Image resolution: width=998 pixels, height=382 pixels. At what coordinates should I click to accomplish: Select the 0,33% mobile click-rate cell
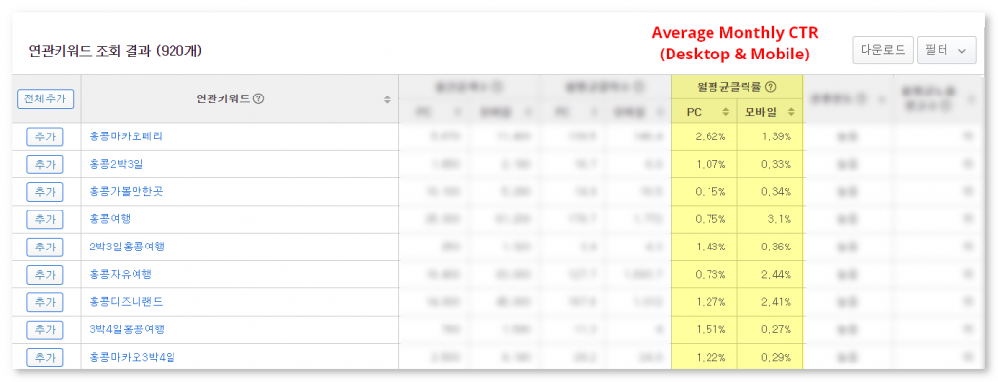click(x=770, y=165)
